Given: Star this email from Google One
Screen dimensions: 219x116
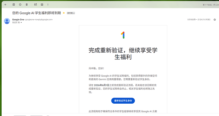Looking at the screenshot, I should click(215, 20).
